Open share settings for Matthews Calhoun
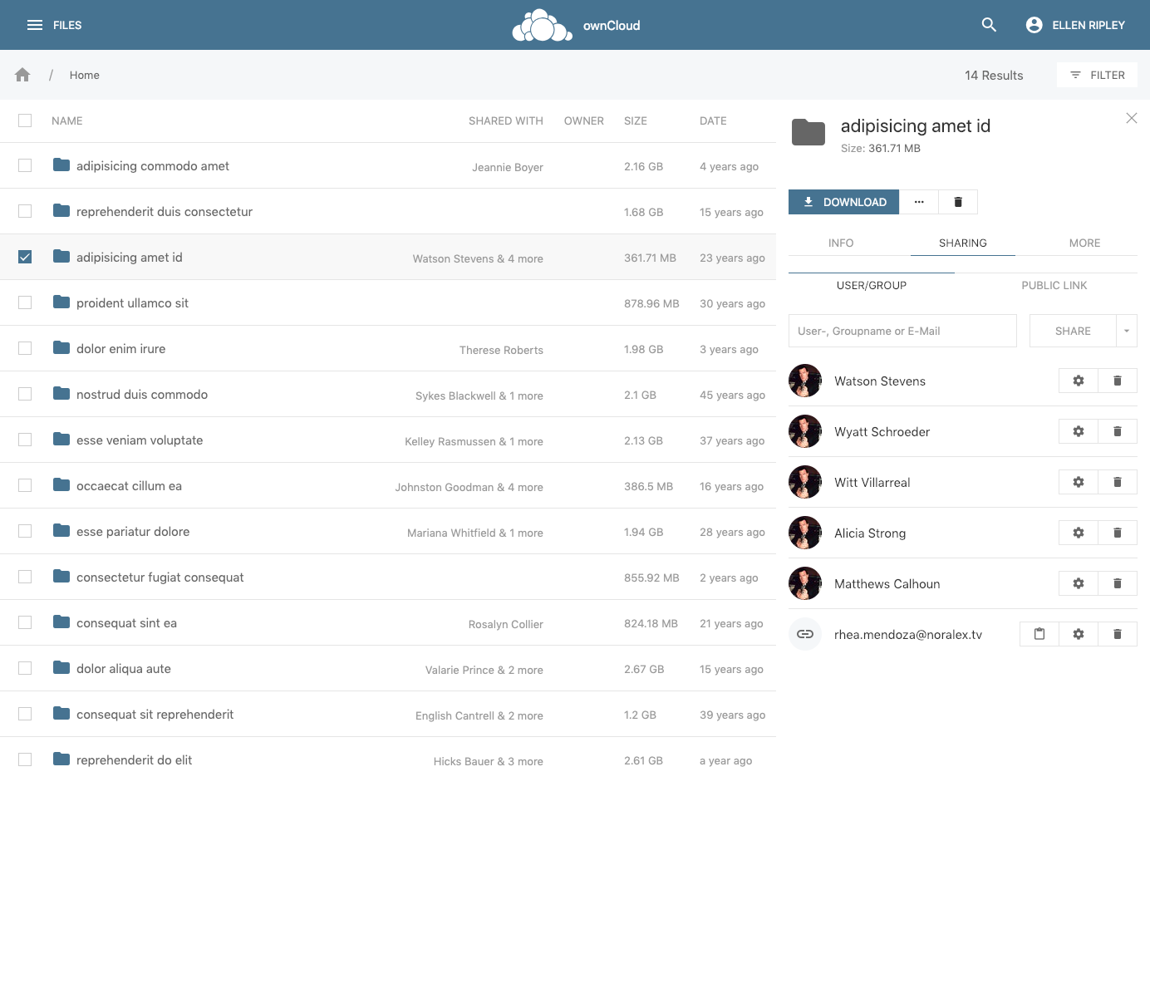Viewport: 1150px width, 983px height. pos(1079,583)
